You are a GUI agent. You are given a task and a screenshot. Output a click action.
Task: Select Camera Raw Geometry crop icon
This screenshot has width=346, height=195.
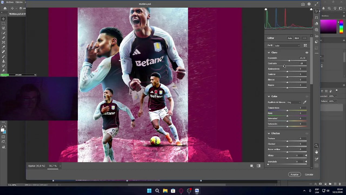coord(317,17)
